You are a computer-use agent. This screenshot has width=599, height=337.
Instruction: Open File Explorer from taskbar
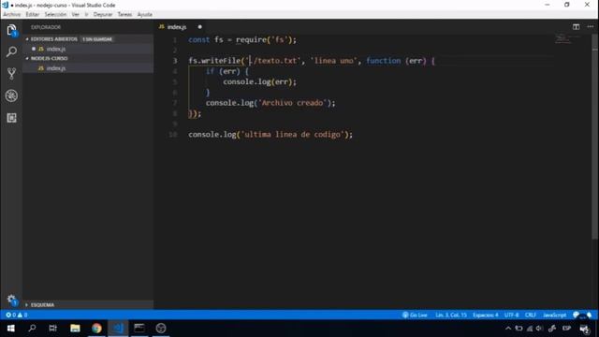(75, 329)
